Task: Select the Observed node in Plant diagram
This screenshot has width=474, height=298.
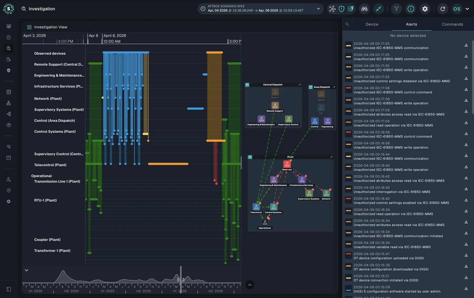Action: [x=287, y=164]
